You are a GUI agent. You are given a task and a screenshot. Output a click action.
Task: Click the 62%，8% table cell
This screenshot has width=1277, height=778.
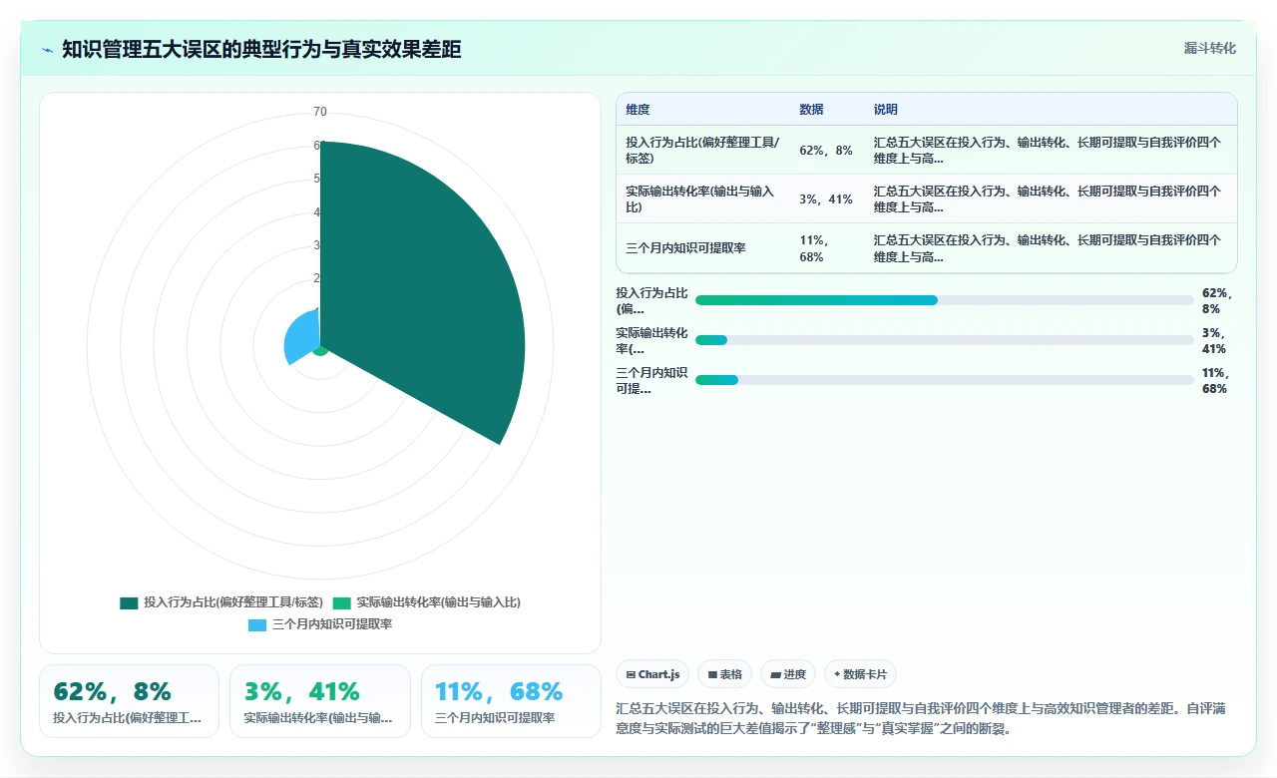826,151
